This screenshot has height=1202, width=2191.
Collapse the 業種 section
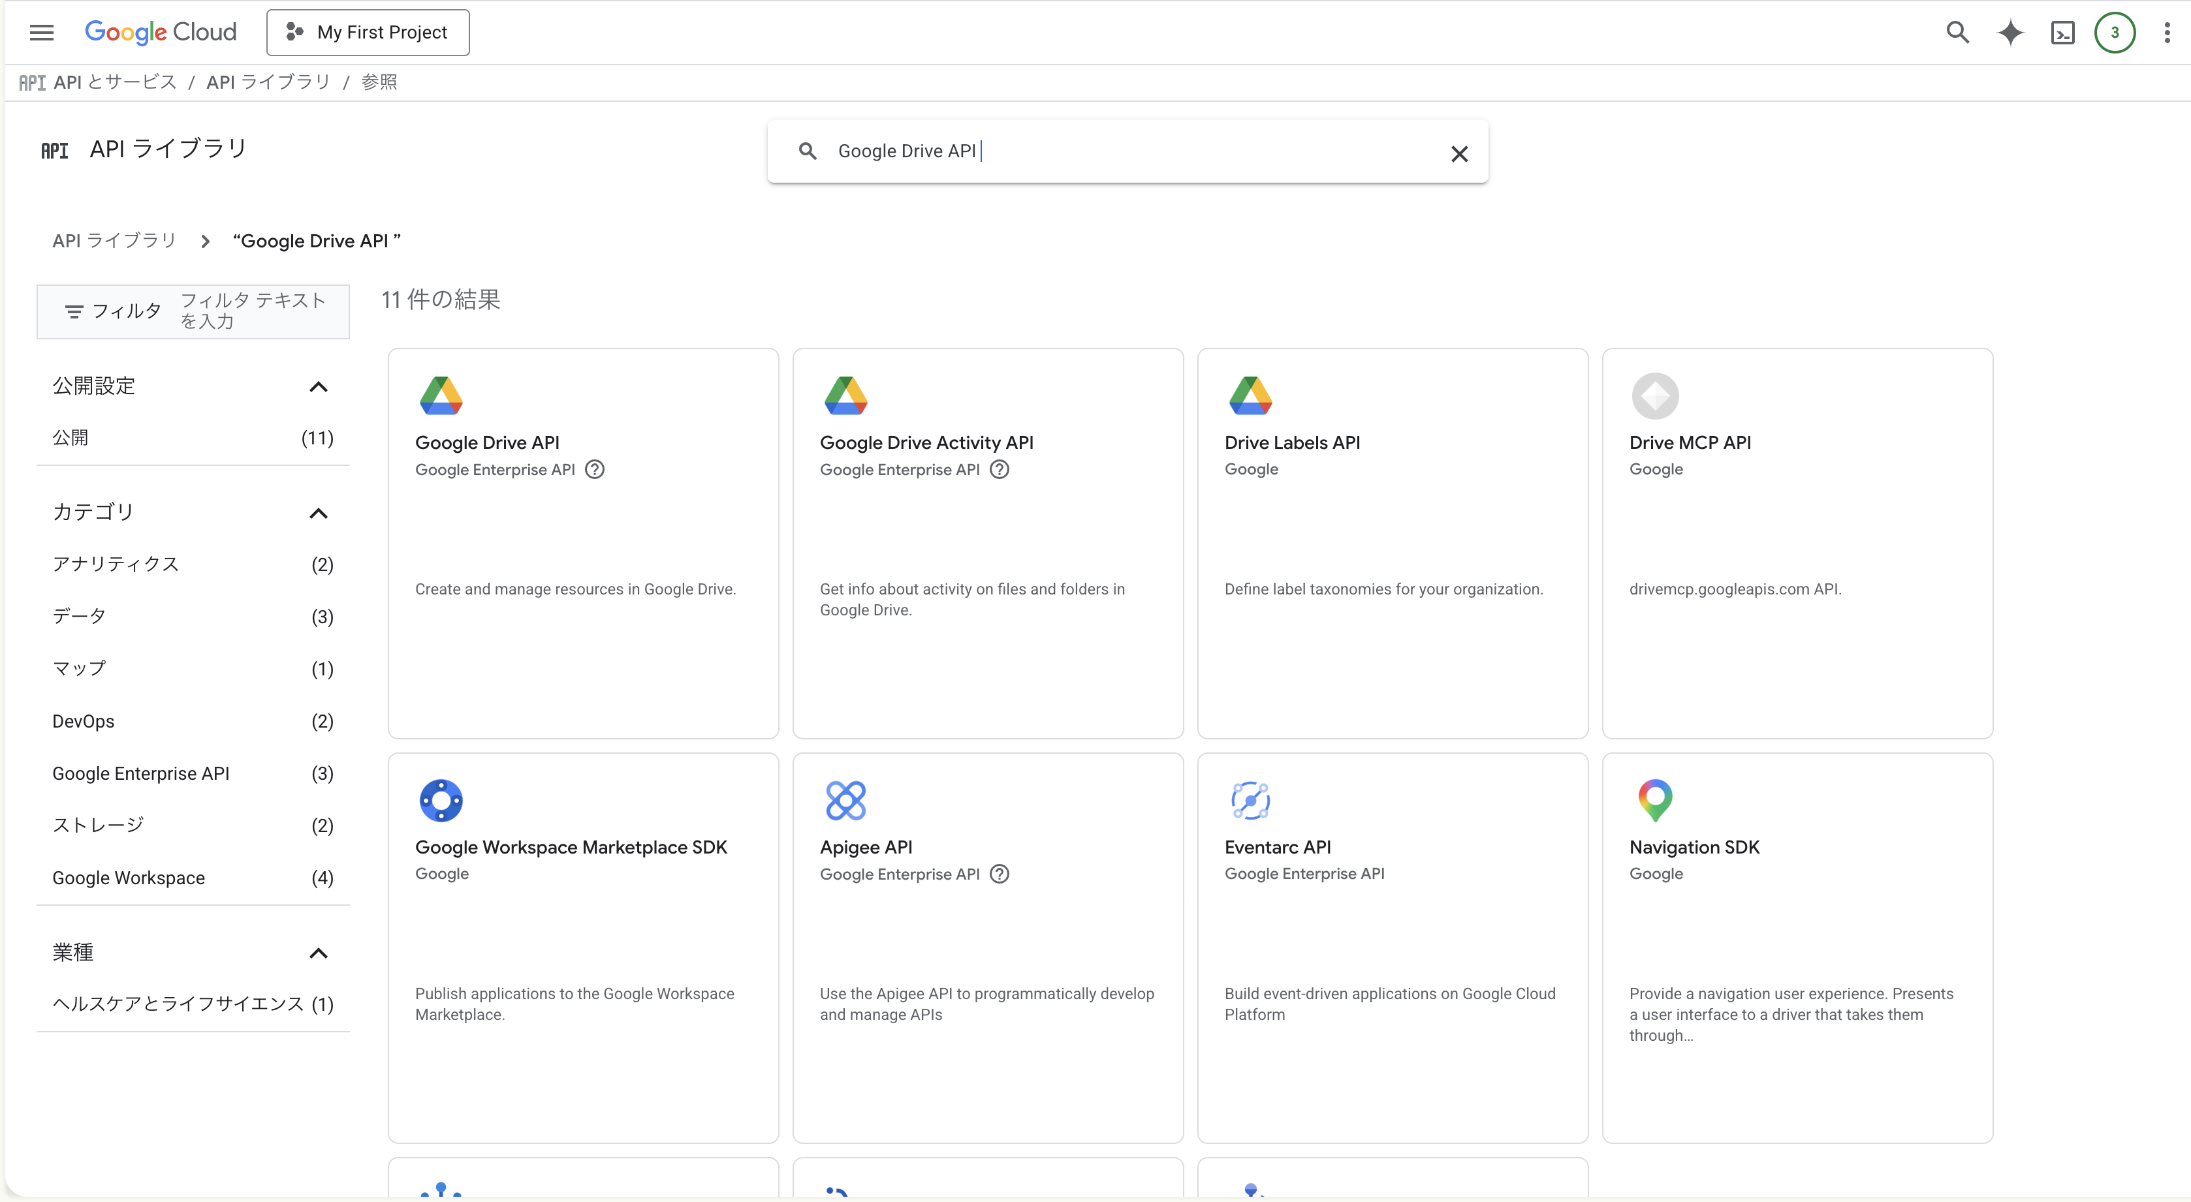(318, 953)
